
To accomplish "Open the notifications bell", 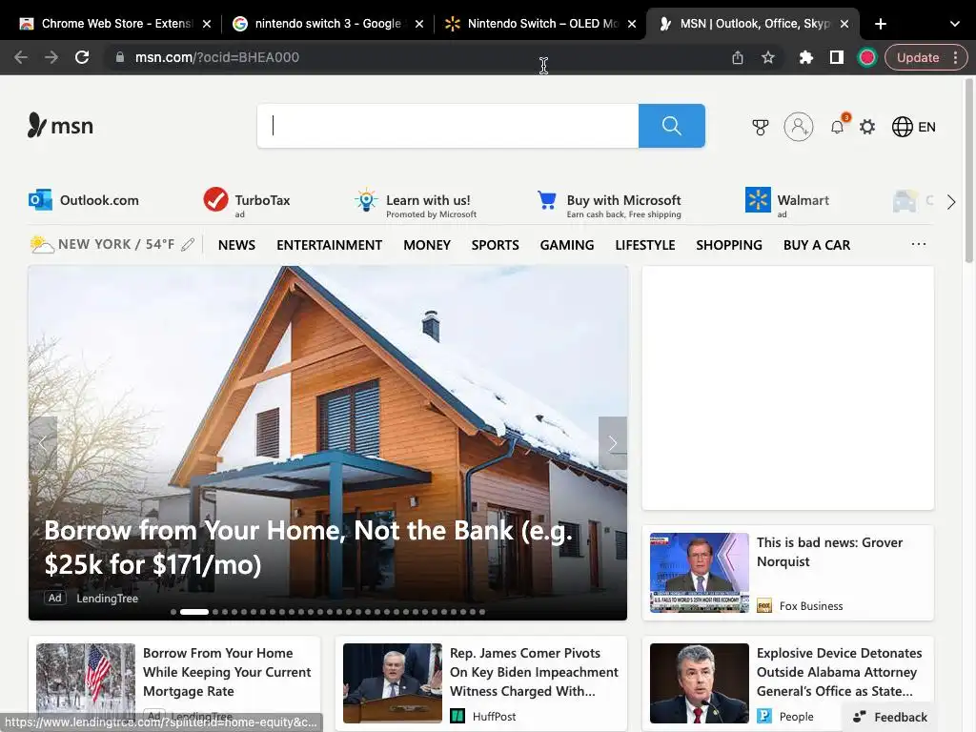I will point(838,127).
